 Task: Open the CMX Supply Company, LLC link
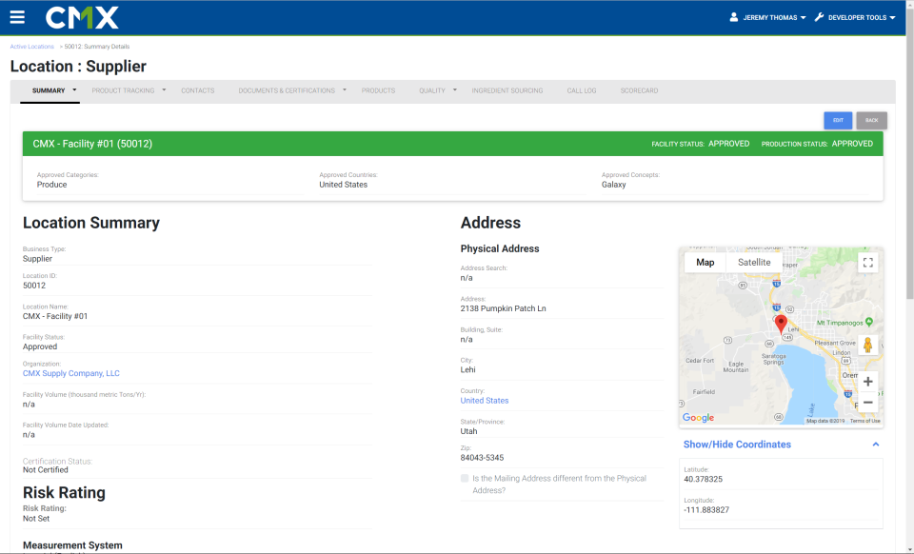point(70,372)
